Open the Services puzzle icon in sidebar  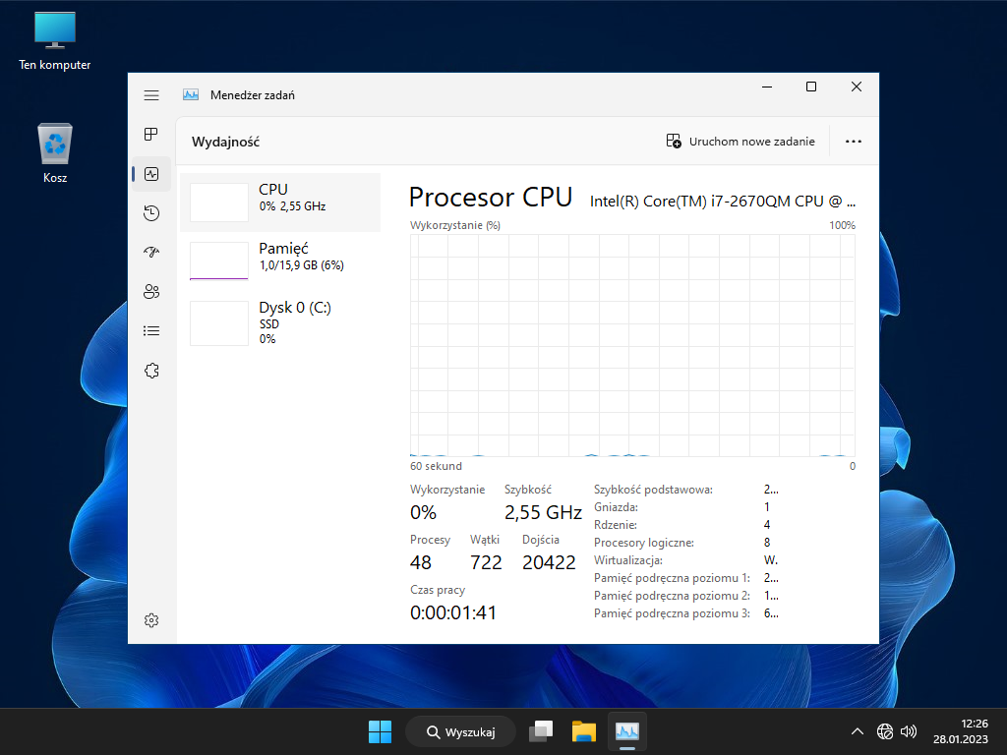[x=151, y=371]
